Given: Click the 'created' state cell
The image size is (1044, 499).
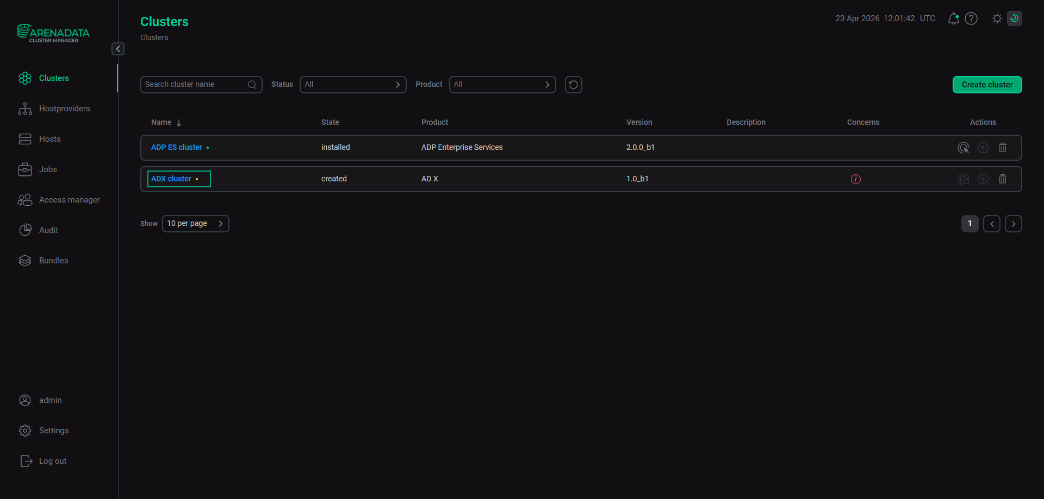Looking at the screenshot, I should pos(334,179).
